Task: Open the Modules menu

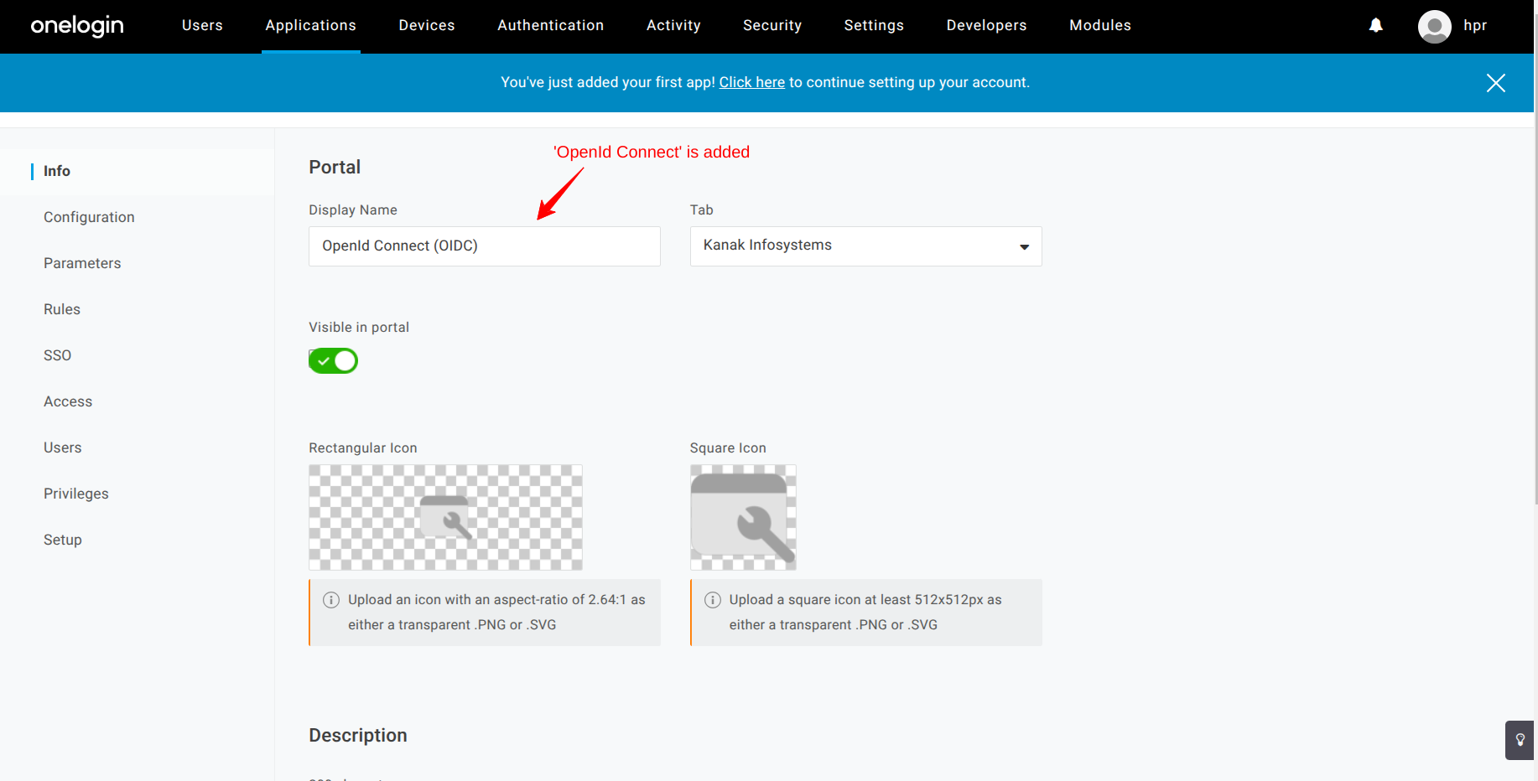Action: tap(1100, 25)
